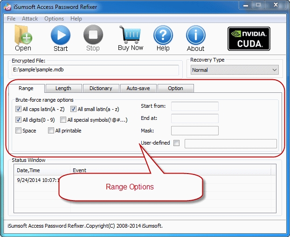The width and height of the screenshot is (290, 237).
Task: Enable the Space checkbox
Action: (18, 131)
